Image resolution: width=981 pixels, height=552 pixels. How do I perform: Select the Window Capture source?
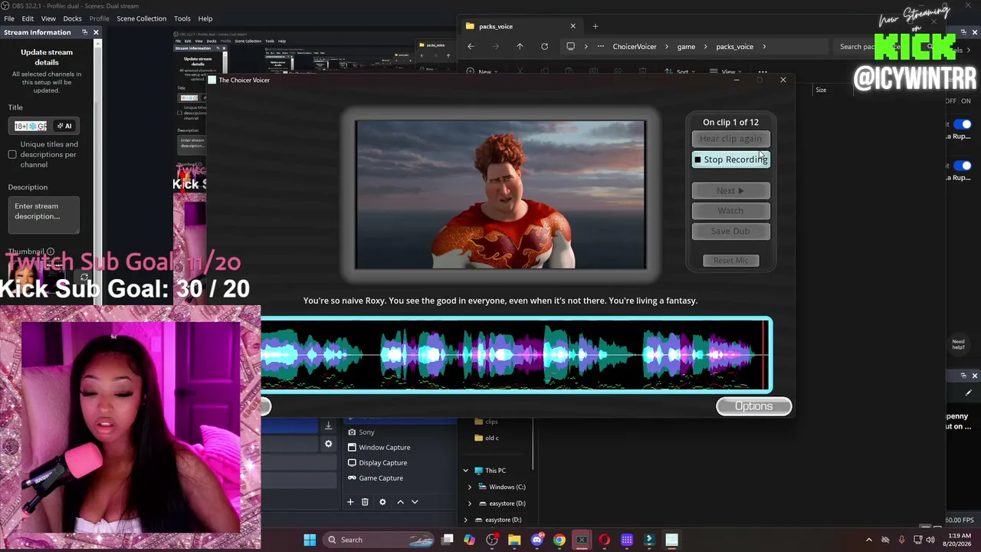click(x=384, y=447)
